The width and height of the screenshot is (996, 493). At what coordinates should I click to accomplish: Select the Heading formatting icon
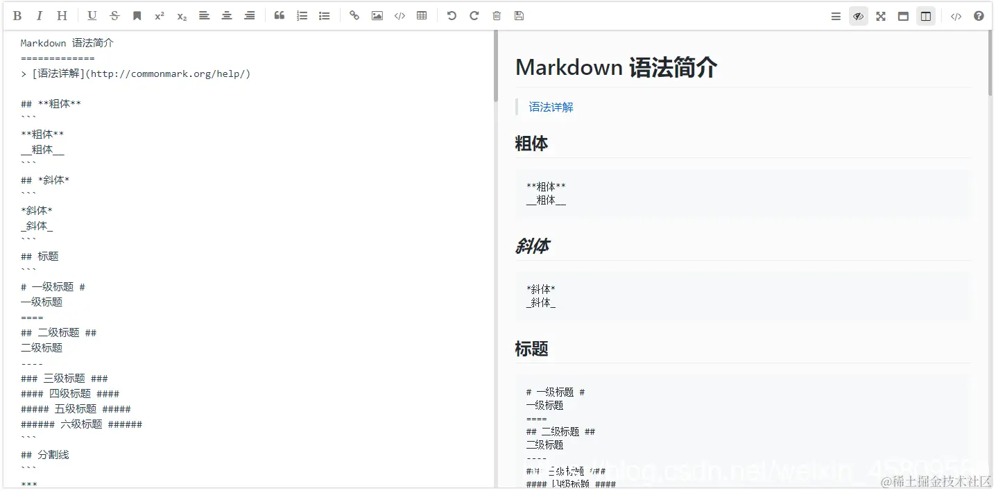pyautogui.click(x=62, y=15)
